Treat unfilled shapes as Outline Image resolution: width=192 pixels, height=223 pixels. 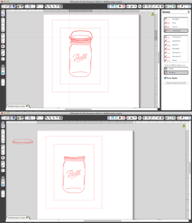176,73
